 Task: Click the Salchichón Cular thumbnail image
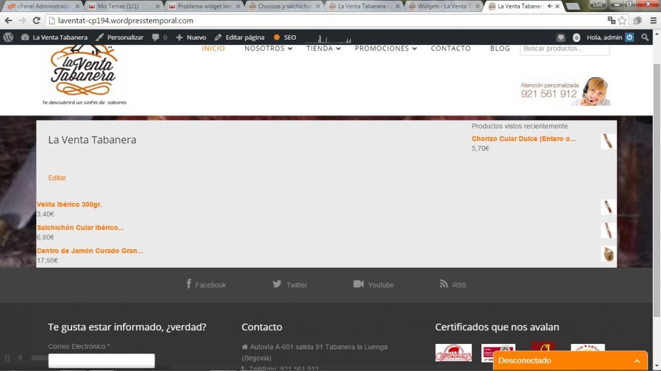608,231
